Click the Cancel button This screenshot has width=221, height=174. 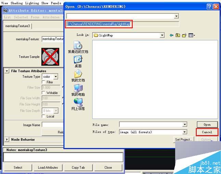(x=207, y=132)
